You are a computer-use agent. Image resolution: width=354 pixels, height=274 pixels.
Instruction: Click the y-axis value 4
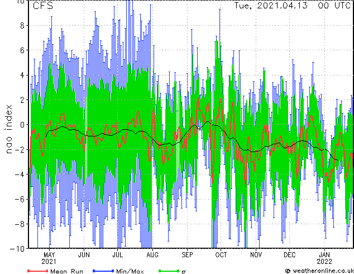point(22,75)
